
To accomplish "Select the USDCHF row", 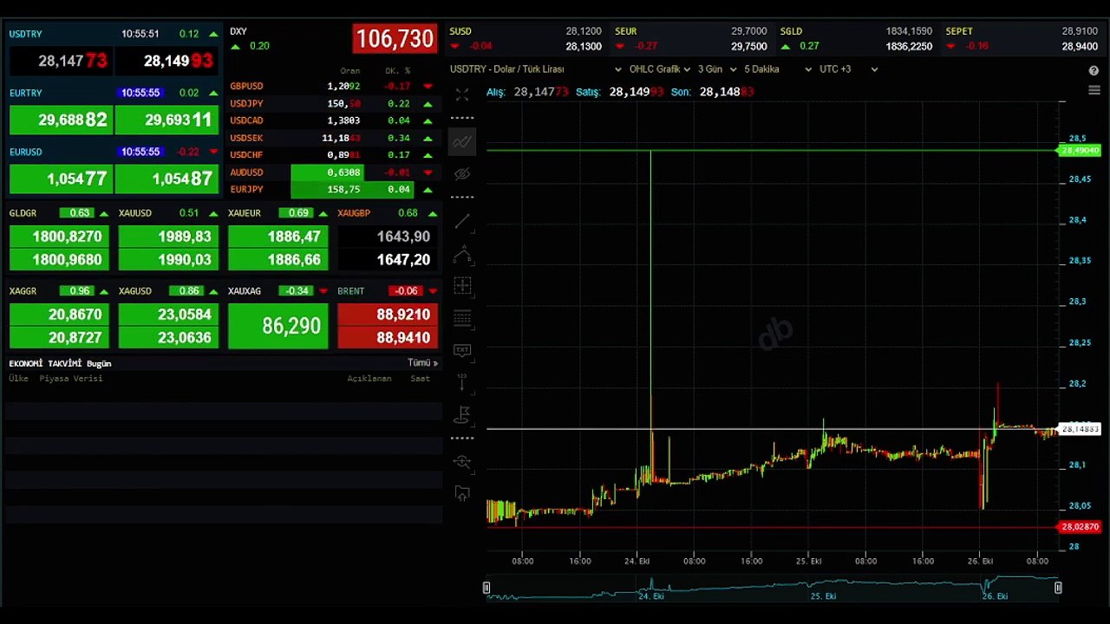I will coord(332,155).
